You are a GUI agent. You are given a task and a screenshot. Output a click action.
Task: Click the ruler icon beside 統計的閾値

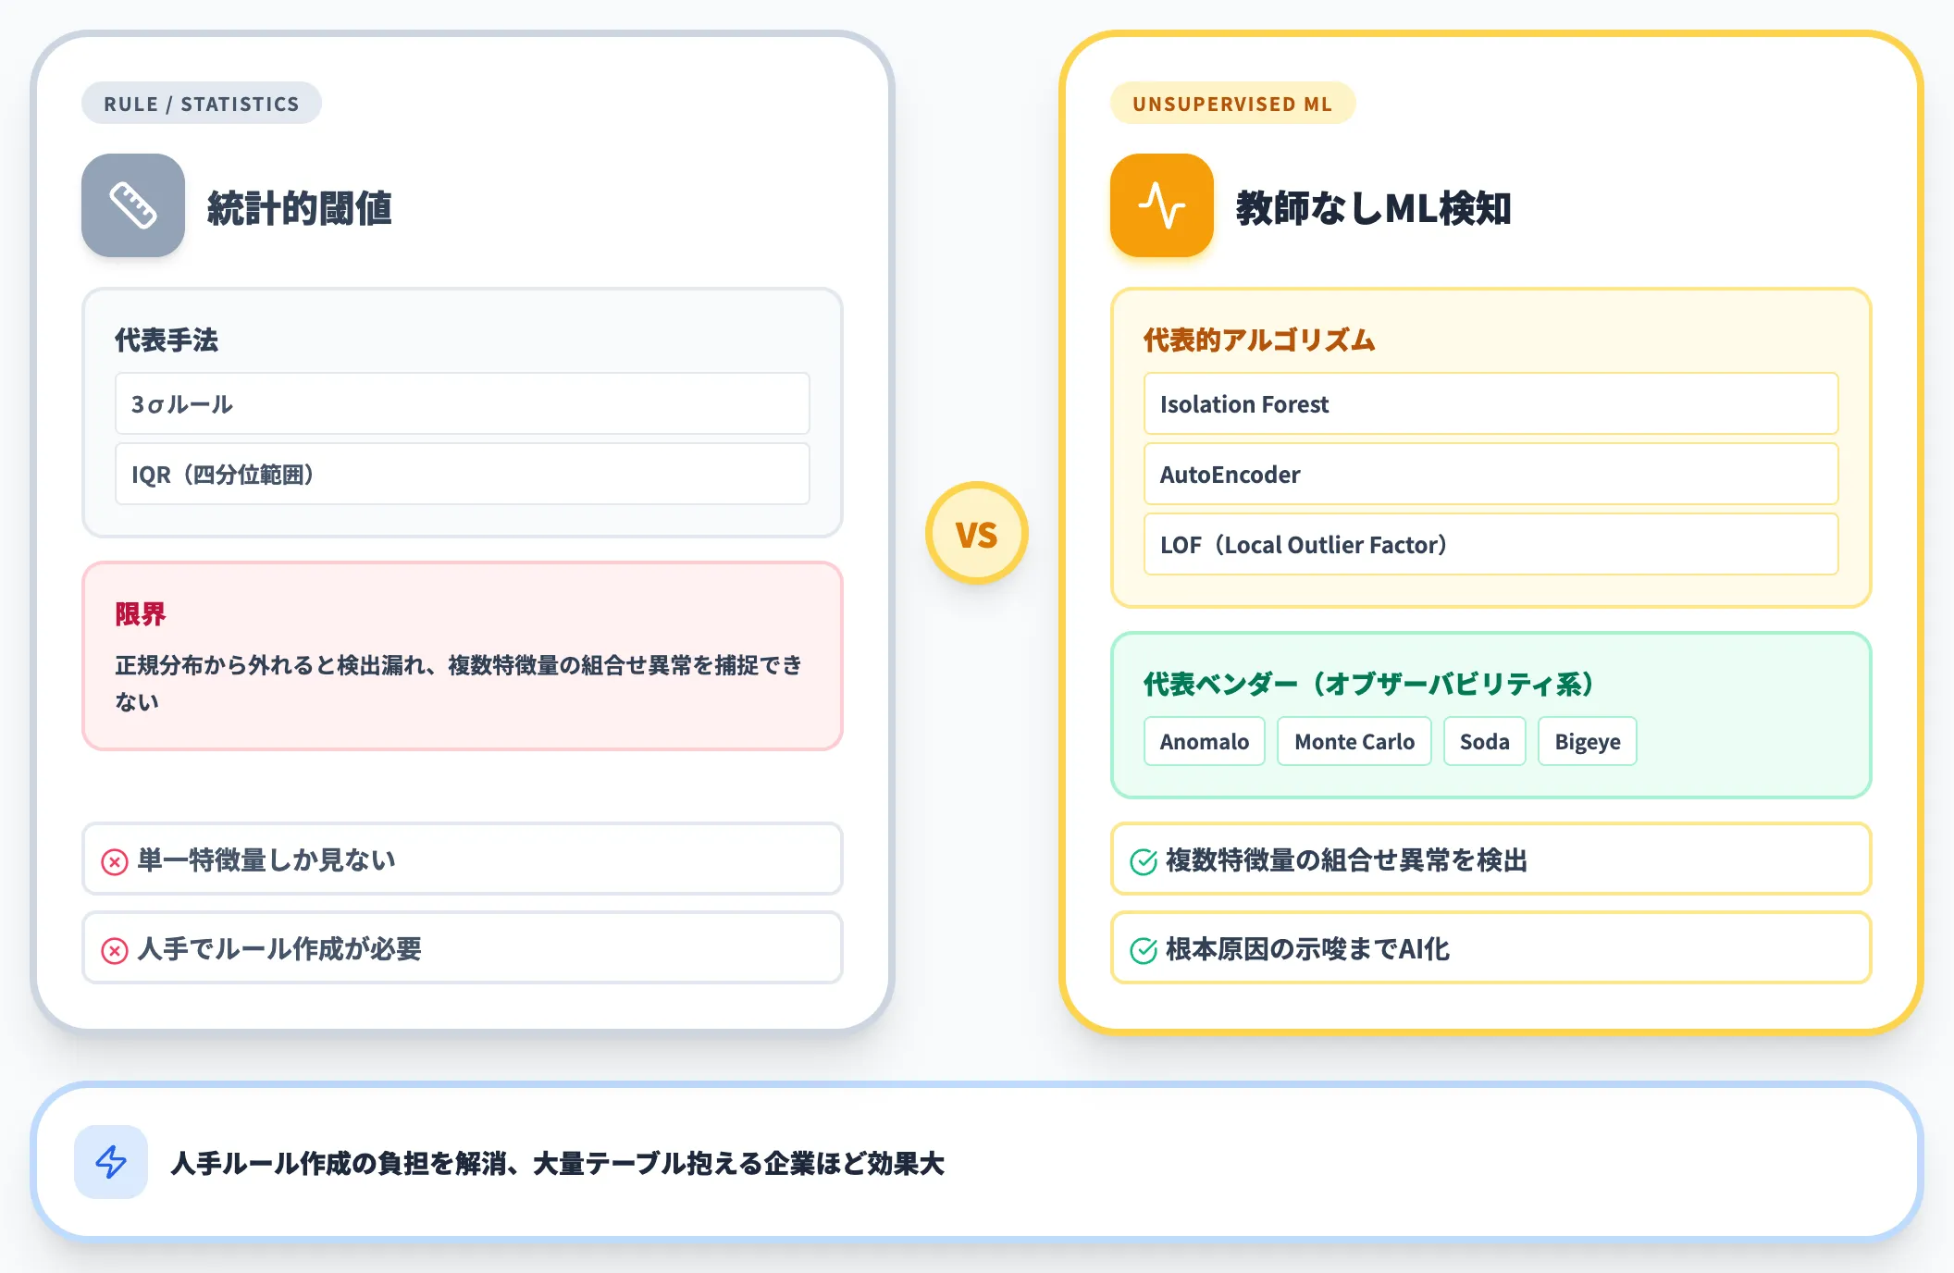click(x=133, y=205)
